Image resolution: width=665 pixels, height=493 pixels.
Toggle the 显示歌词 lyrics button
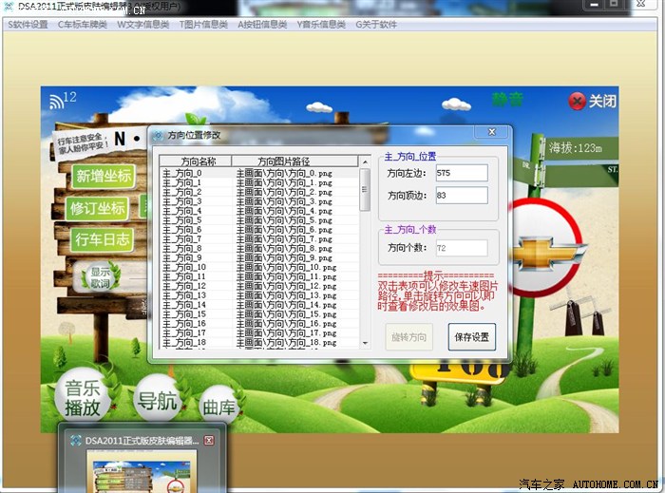tap(100, 278)
